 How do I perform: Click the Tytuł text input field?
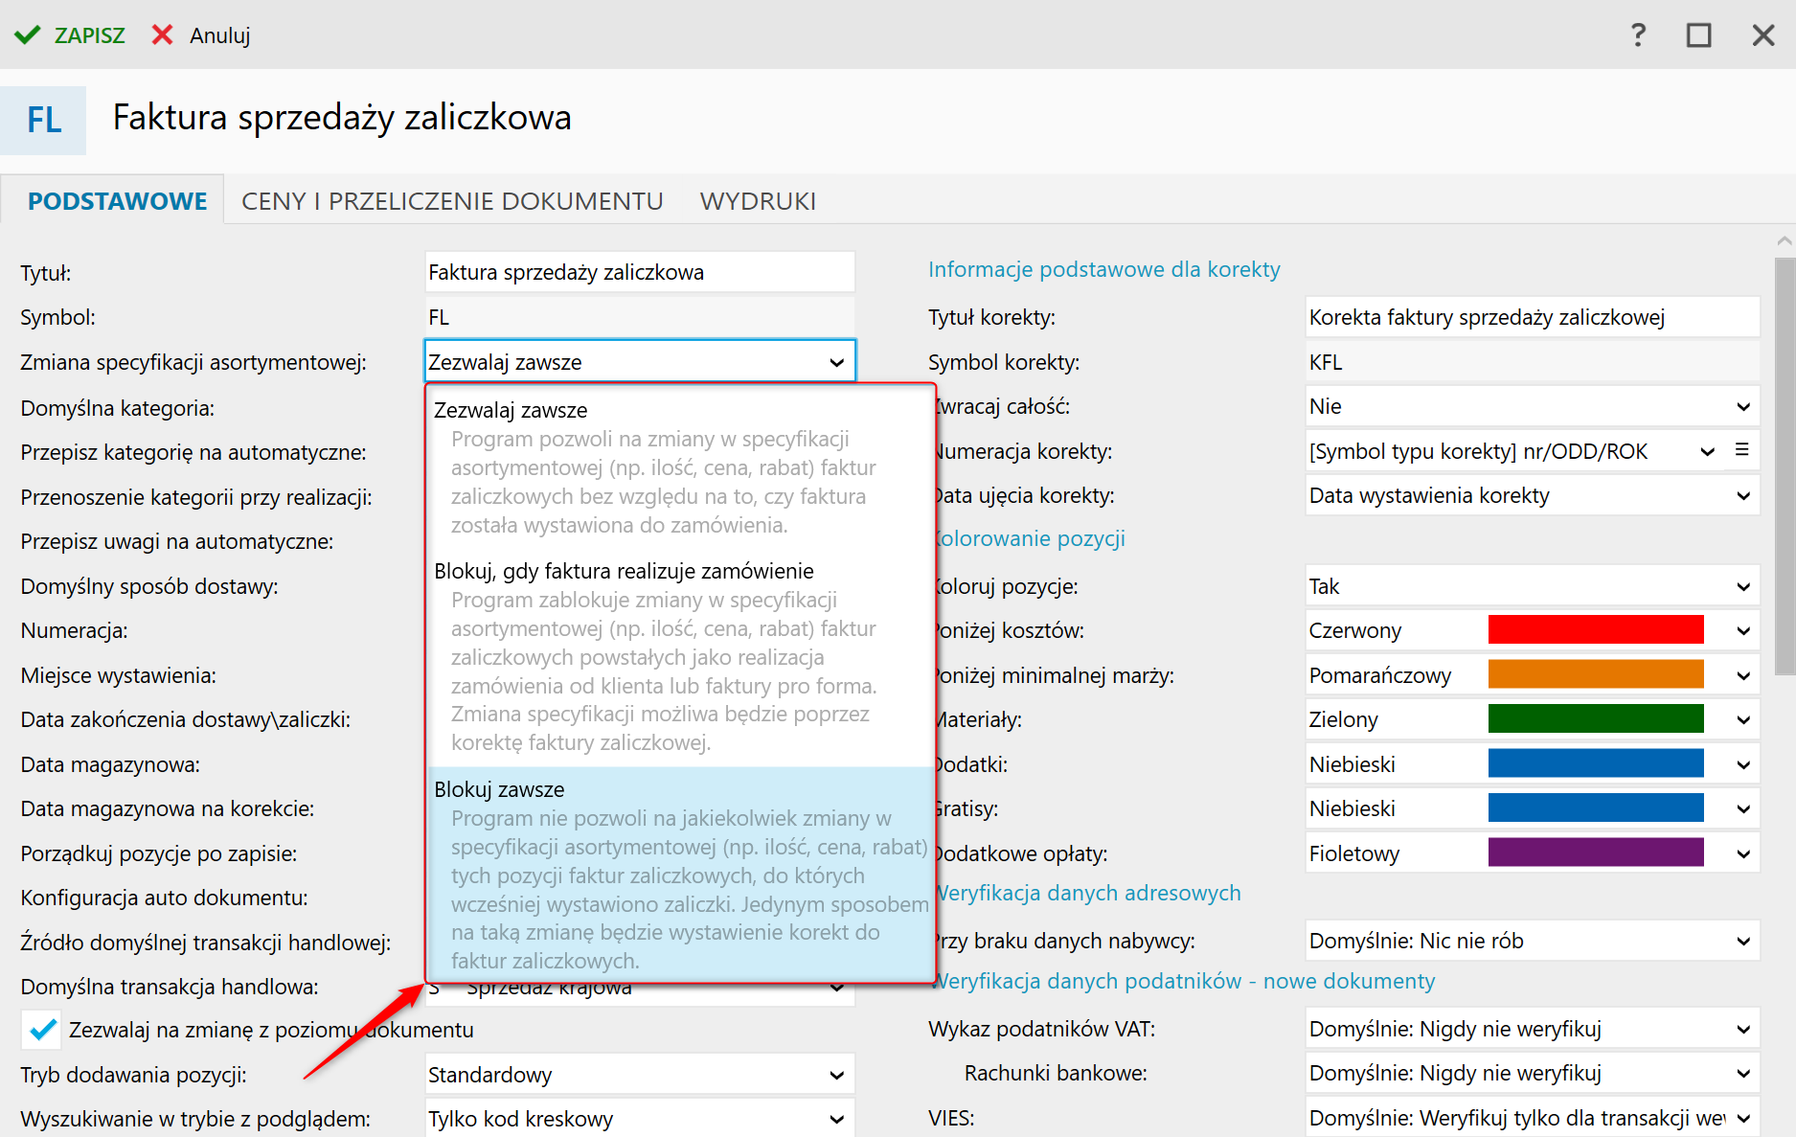[639, 272]
